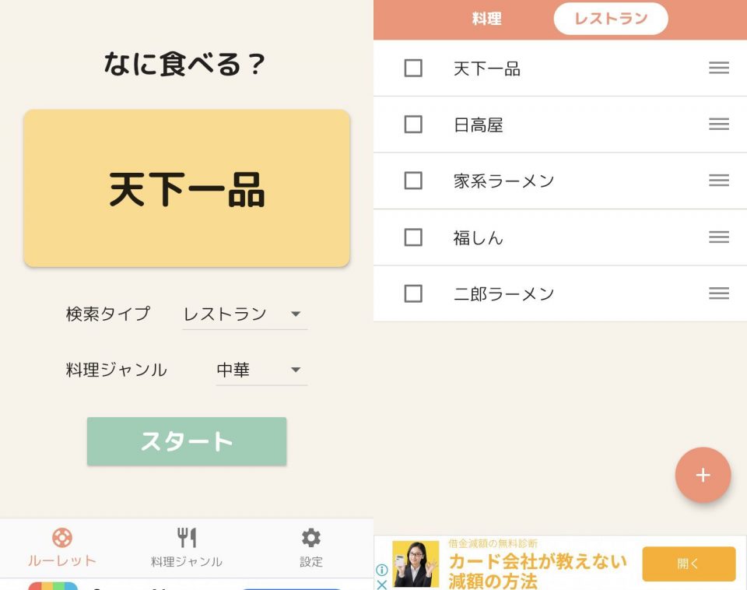Tap the 開く button on the ad
The image size is (747, 590).
click(688, 564)
